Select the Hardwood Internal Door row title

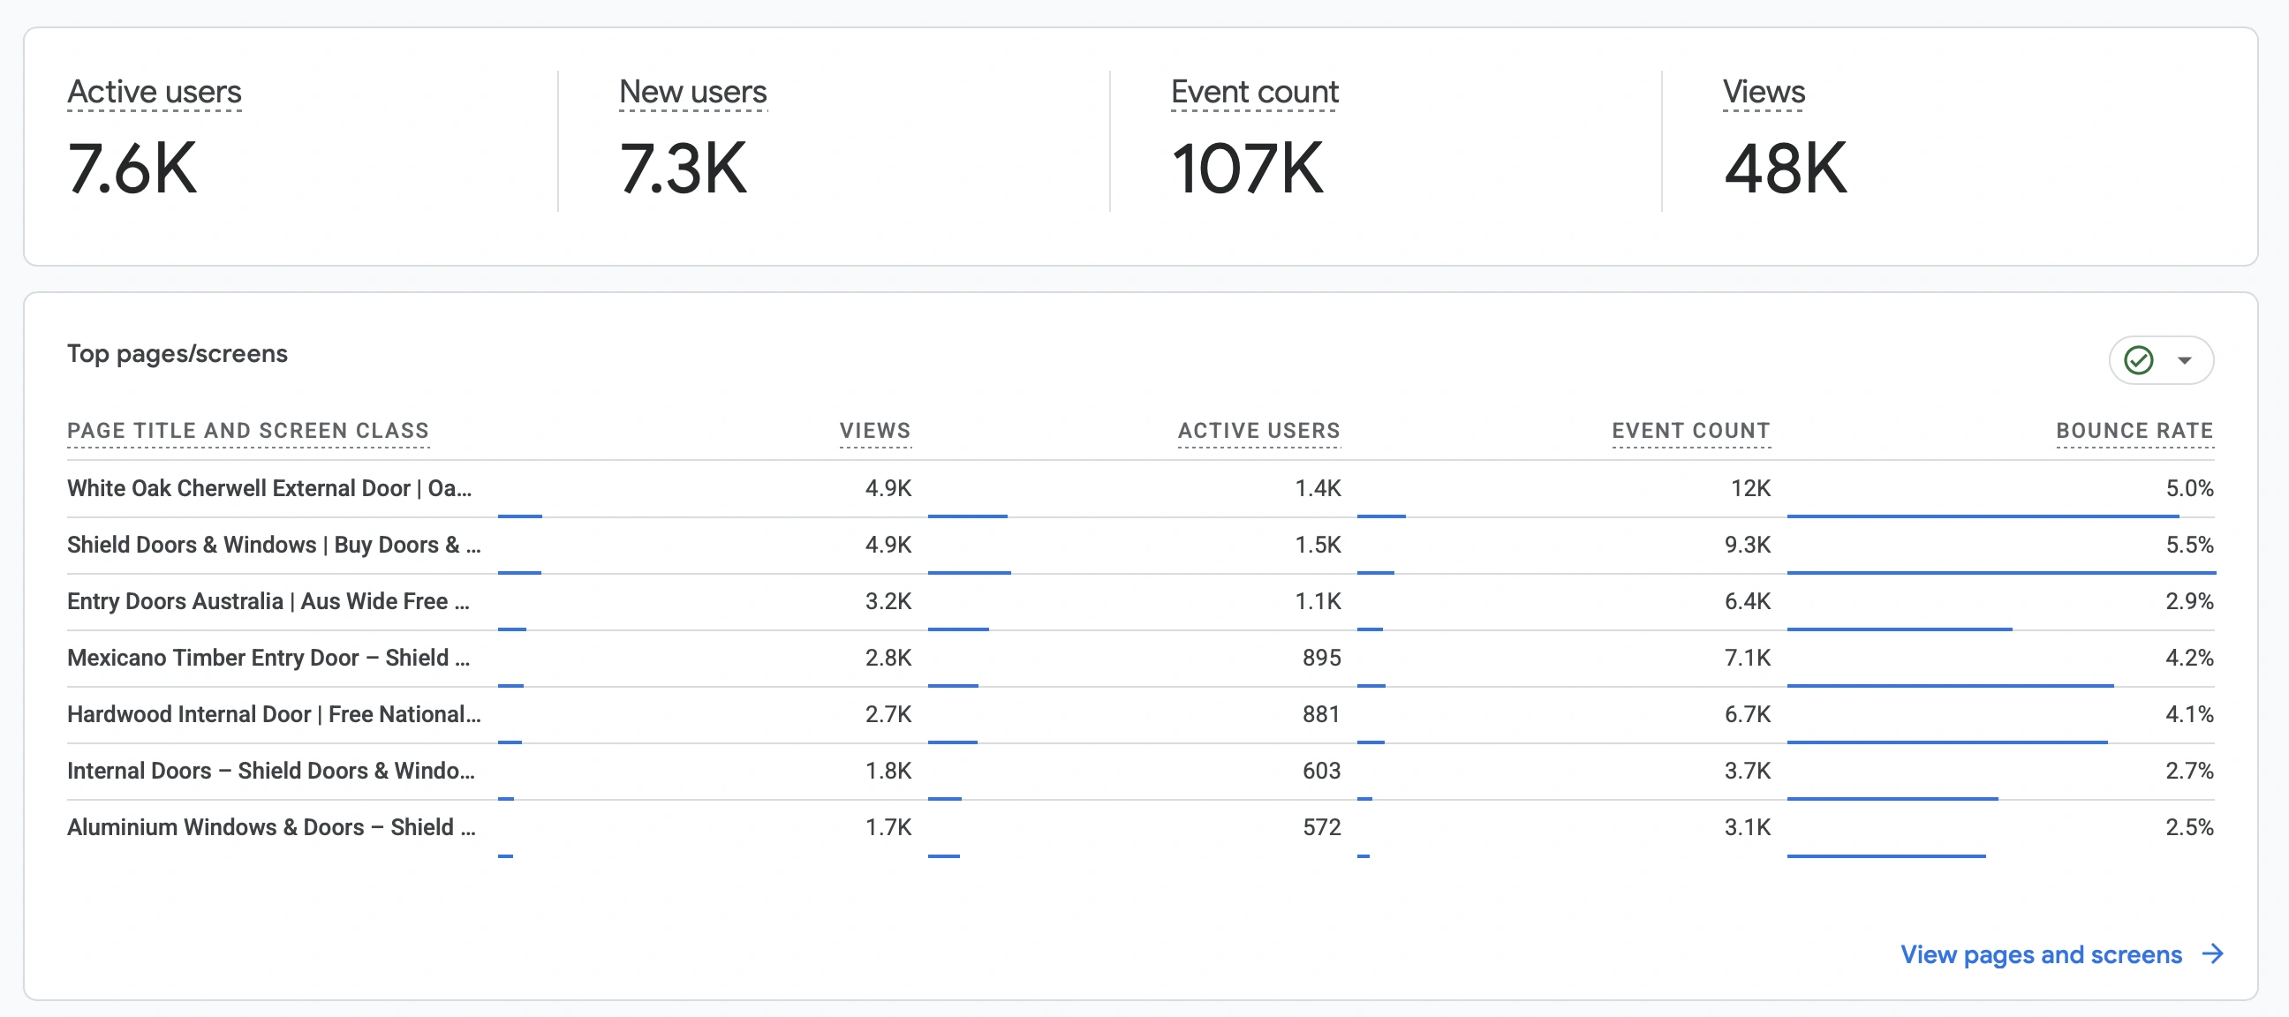274,714
